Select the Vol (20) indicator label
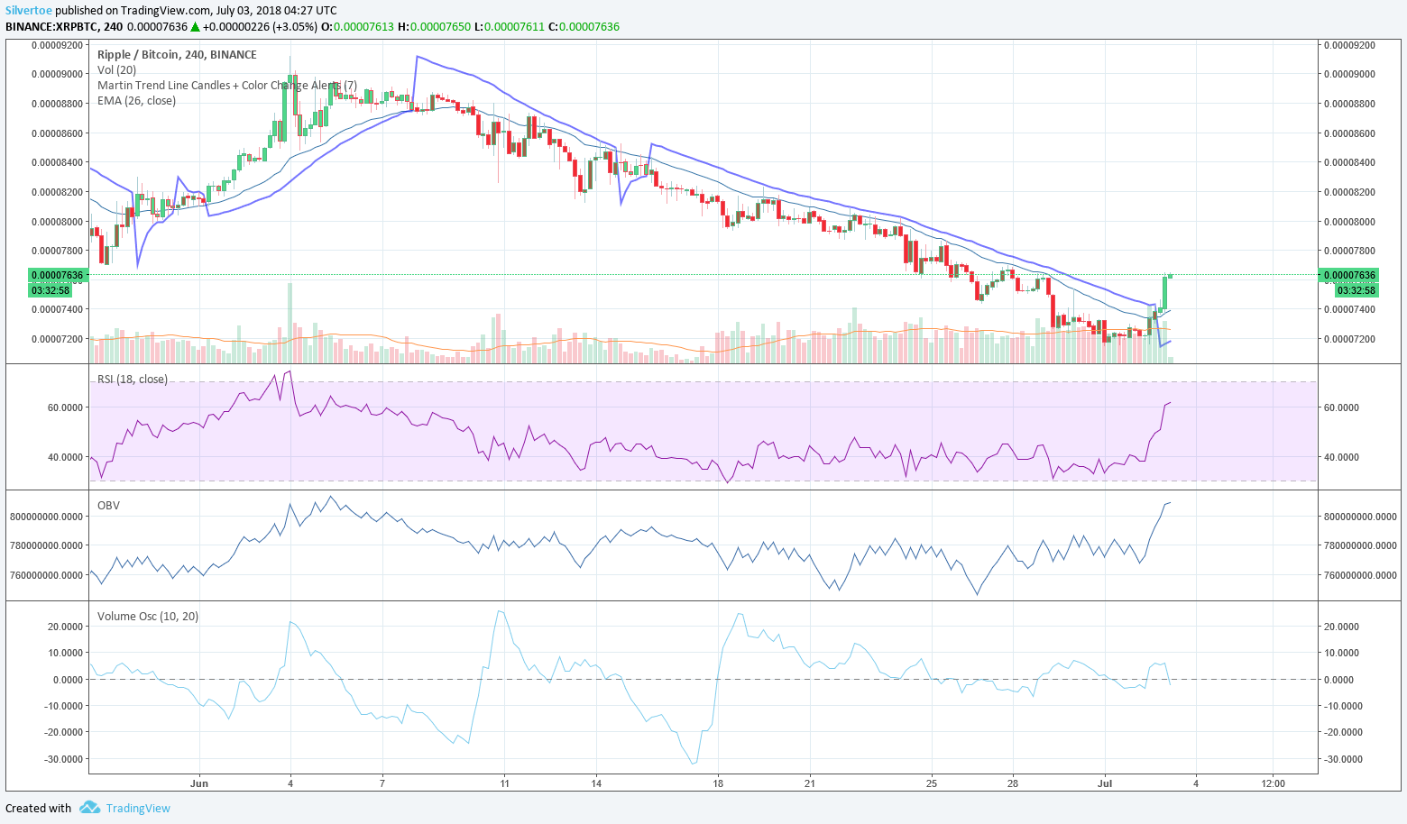1407x824 pixels. coord(117,69)
